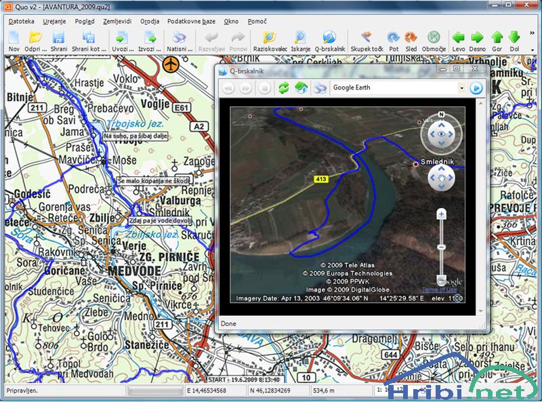This screenshot has height=402, width=542.
Task: Start a search with Iskanje icon
Action: [300, 41]
